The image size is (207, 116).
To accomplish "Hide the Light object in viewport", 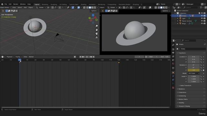I will point(202,18).
